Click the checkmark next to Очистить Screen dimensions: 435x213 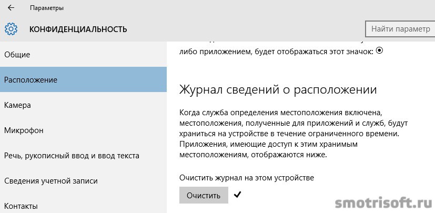pyautogui.click(x=237, y=195)
